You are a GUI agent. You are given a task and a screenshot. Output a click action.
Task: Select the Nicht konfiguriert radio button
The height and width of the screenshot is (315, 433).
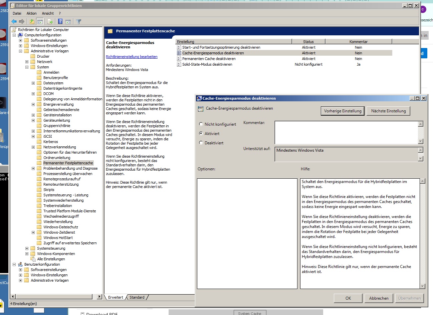pyautogui.click(x=201, y=124)
